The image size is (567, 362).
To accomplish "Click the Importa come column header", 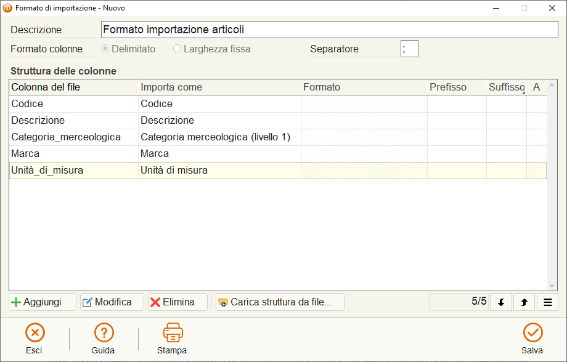I will click(219, 87).
